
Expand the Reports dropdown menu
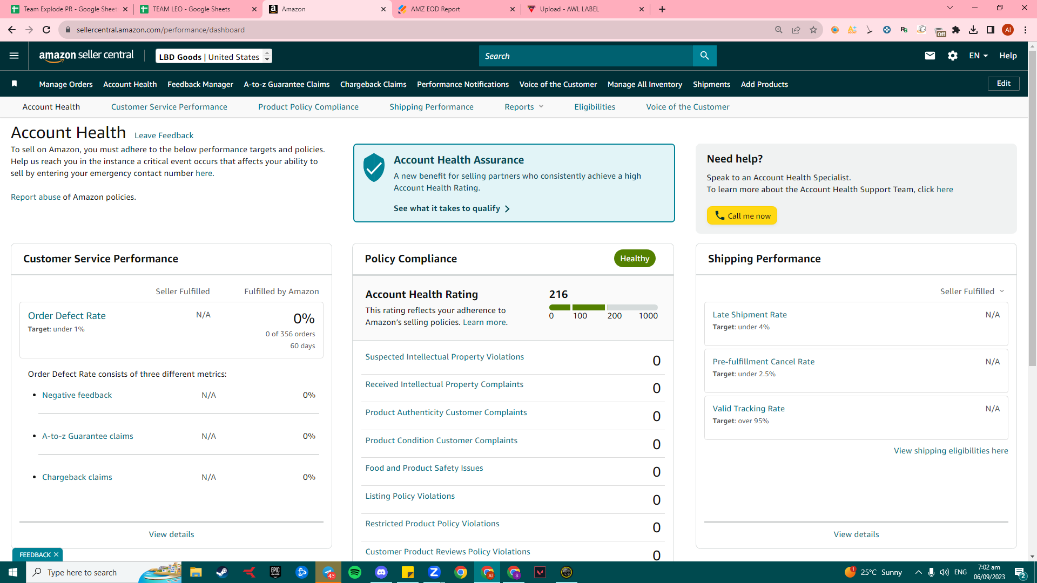tap(524, 107)
